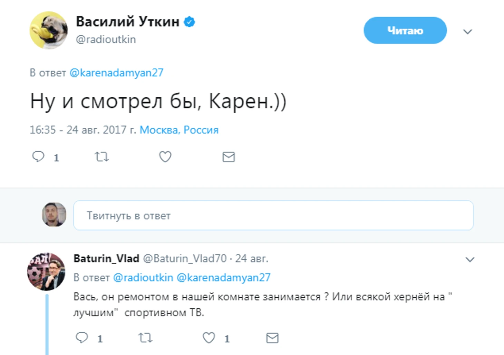The image size is (504, 355).
Task: Like Baturin_Vlad's reply tweet
Action: pos(209,338)
